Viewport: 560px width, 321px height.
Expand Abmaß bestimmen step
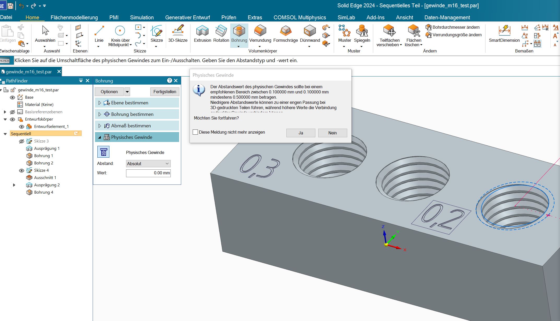point(99,126)
